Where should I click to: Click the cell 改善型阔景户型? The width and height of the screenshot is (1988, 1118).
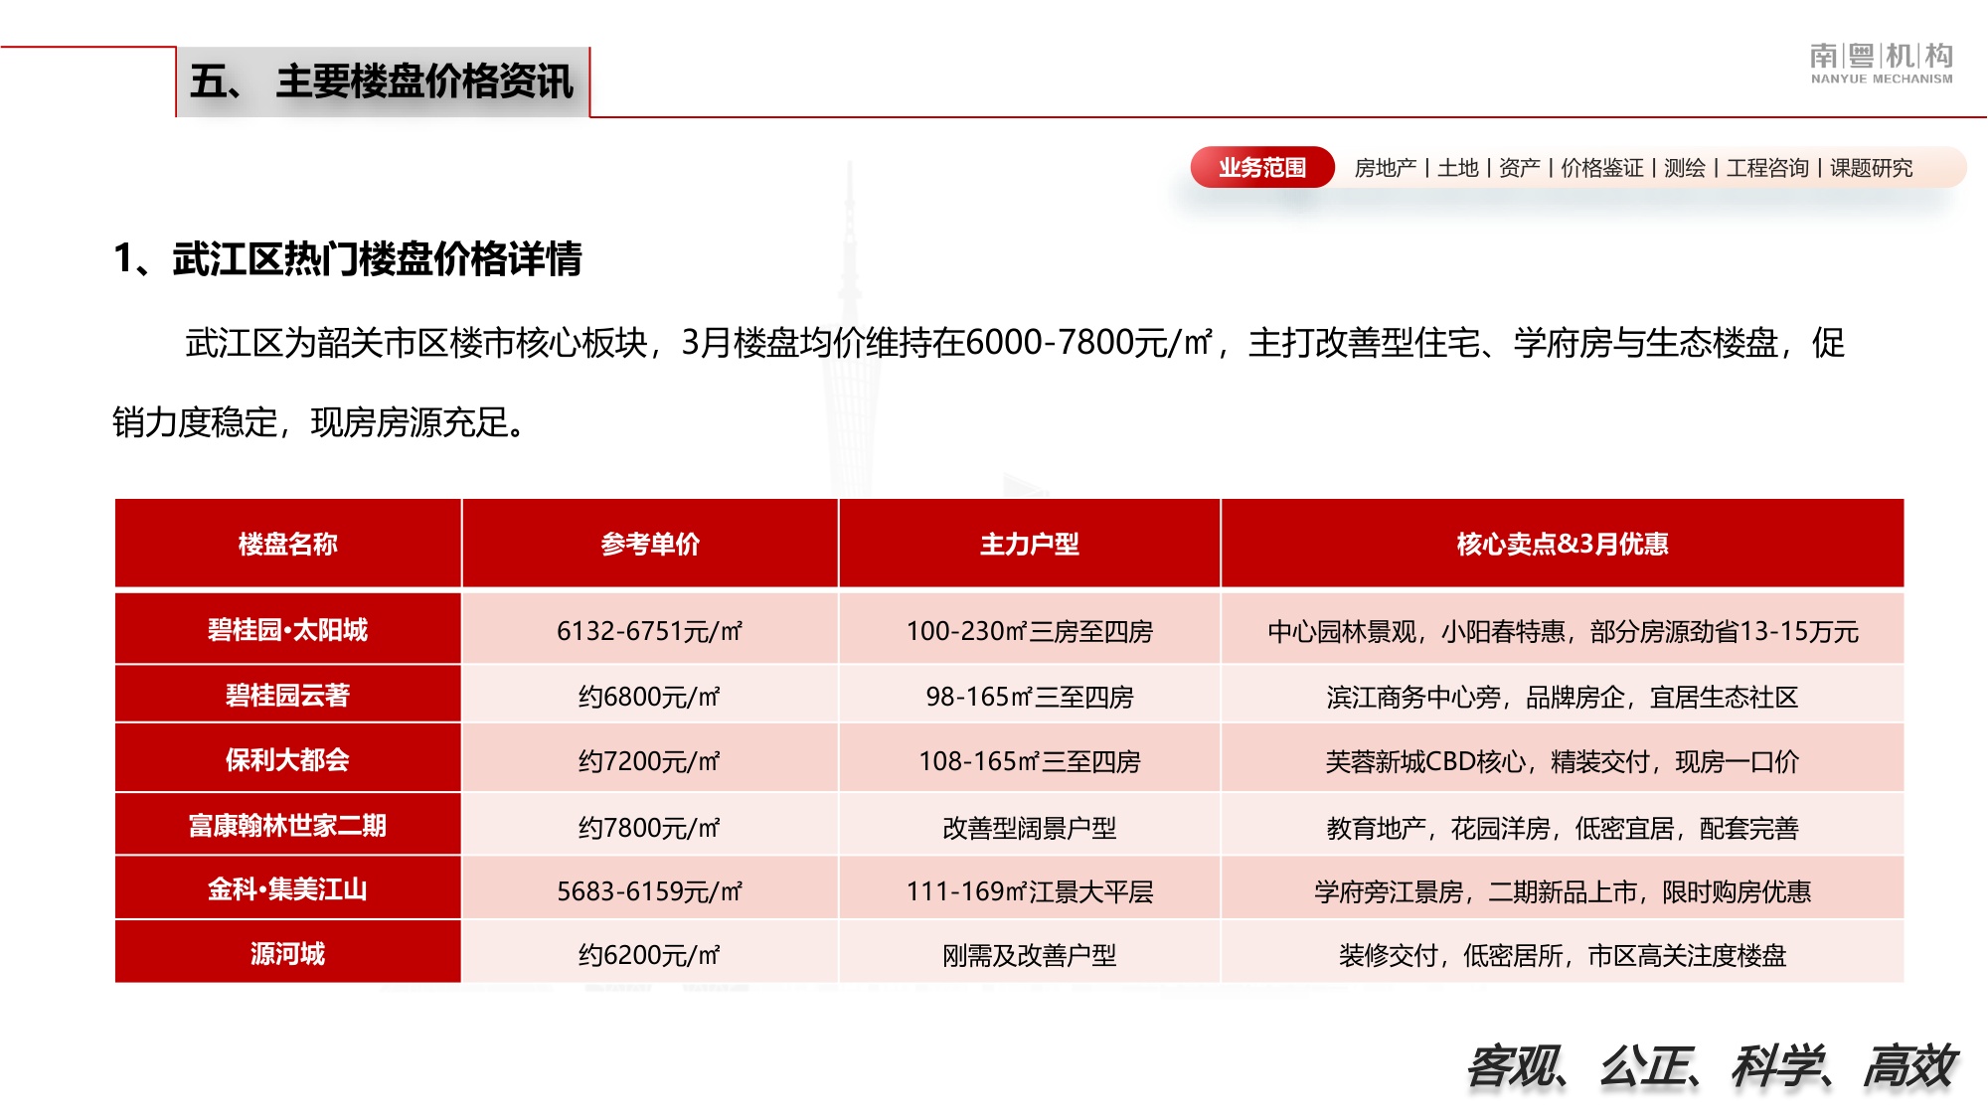point(1030,826)
